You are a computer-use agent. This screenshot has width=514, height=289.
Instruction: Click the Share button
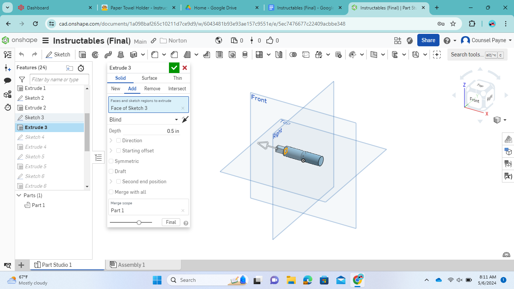(x=428, y=40)
